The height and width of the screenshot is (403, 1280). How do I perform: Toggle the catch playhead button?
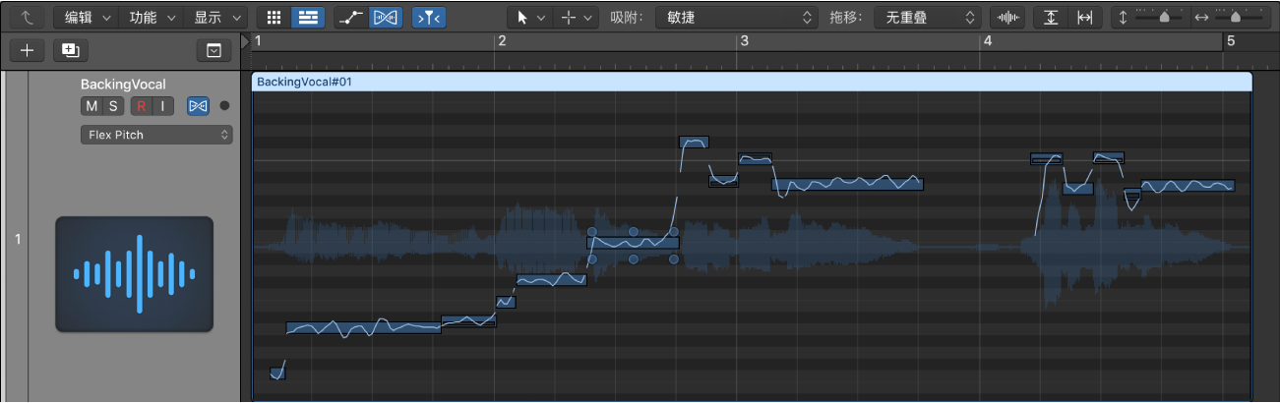point(429,17)
